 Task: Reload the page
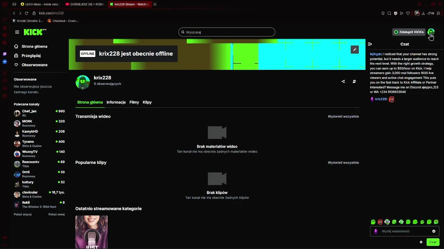26,13
